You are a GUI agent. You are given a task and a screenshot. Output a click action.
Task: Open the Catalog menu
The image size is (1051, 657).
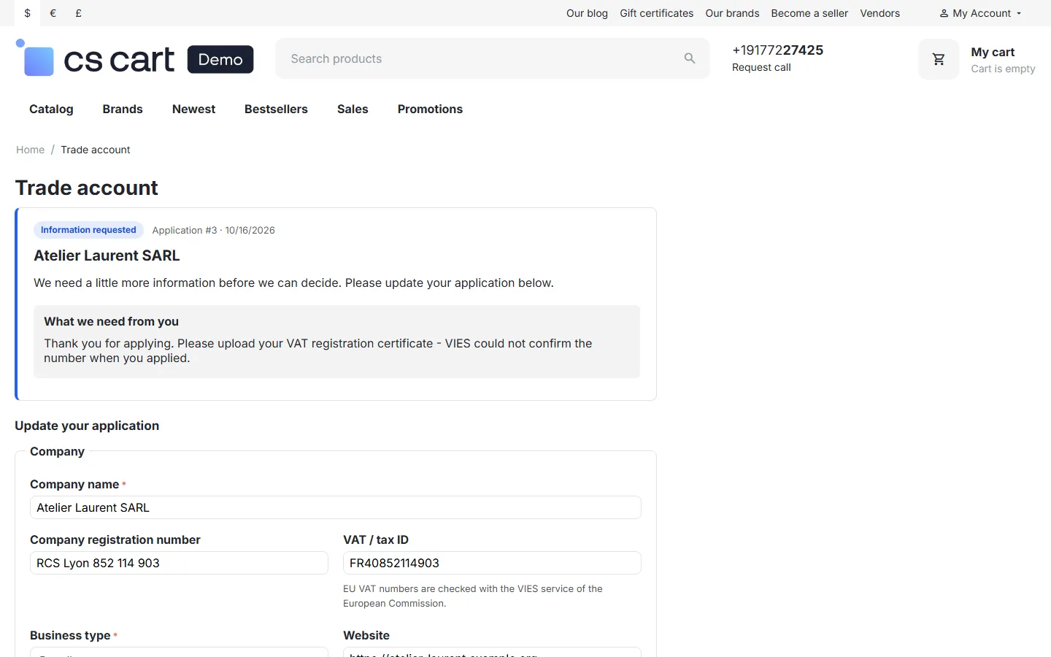click(51, 109)
